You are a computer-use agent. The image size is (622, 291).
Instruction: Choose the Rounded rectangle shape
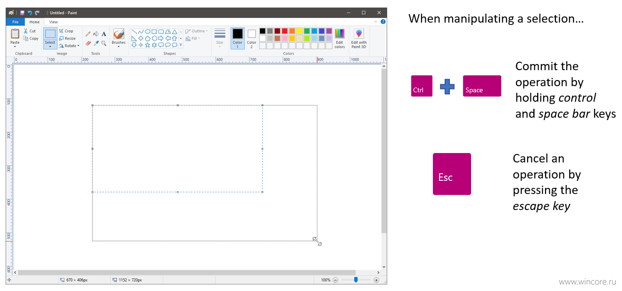coord(161,32)
